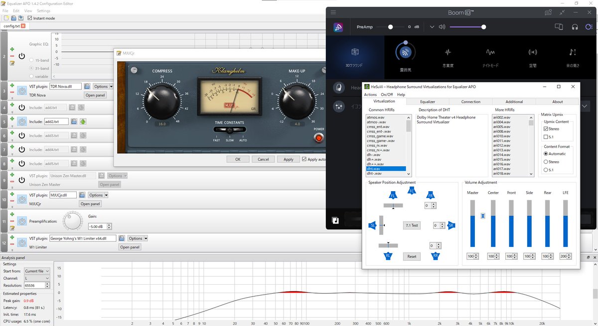Toggle power for TDR Nova VST plugin
The width and height of the screenshot is (598, 326).
[x=22, y=91]
